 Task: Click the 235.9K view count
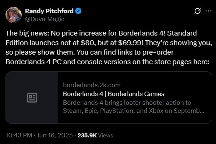point(87,135)
